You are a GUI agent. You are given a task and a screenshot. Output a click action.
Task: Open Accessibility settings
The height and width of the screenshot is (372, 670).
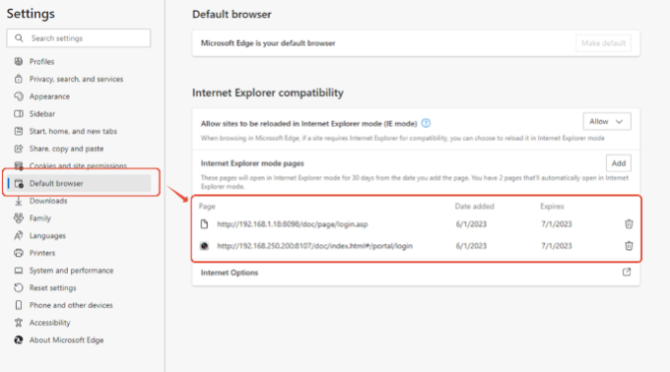click(49, 323)
